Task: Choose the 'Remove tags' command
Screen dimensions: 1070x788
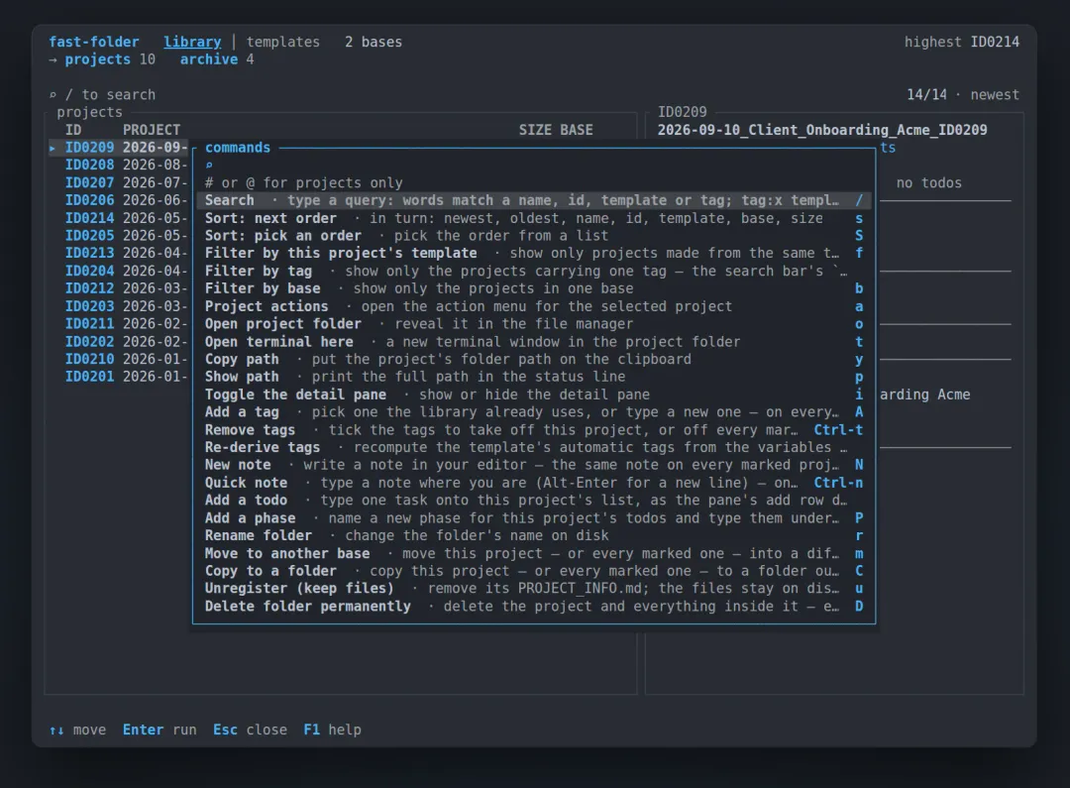Action: point(534,430)
